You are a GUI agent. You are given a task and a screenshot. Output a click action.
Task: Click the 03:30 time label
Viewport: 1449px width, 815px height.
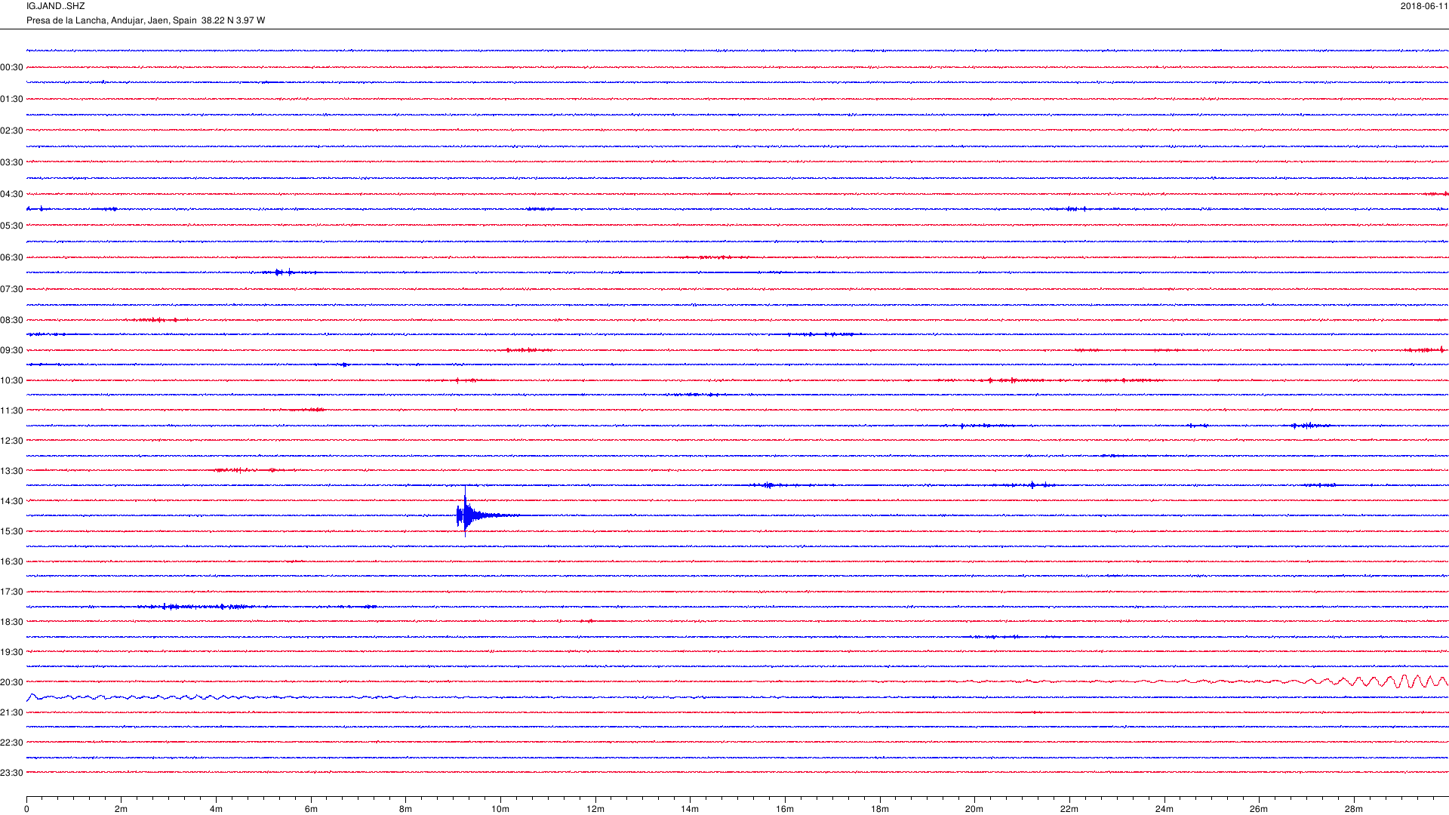[x=11, y=162]
